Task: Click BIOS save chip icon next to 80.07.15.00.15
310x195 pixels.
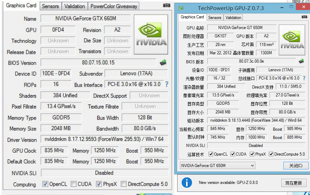Action: click(163, 63)
